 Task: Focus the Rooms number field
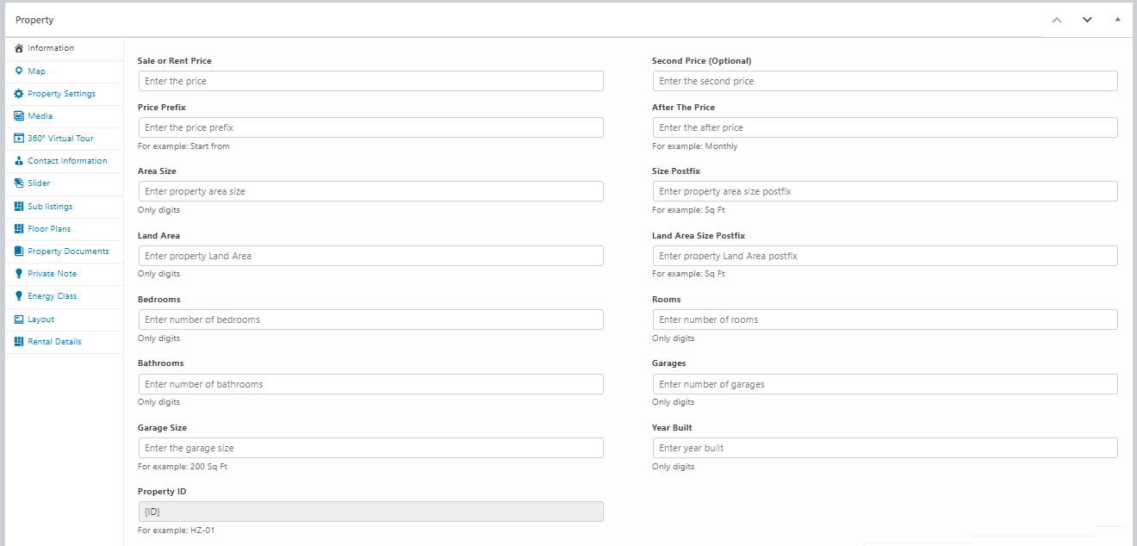pyautogui.click(x=885, y=320)
